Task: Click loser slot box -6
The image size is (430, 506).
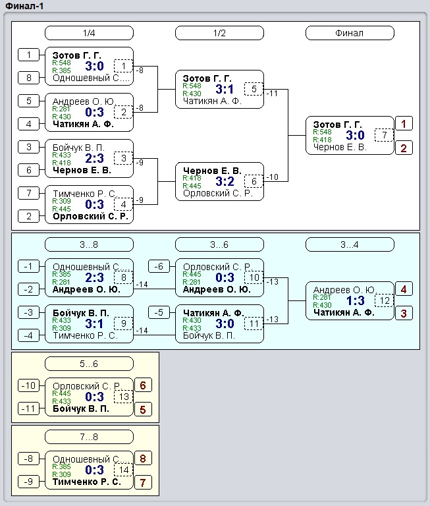Action: [159, 266]
